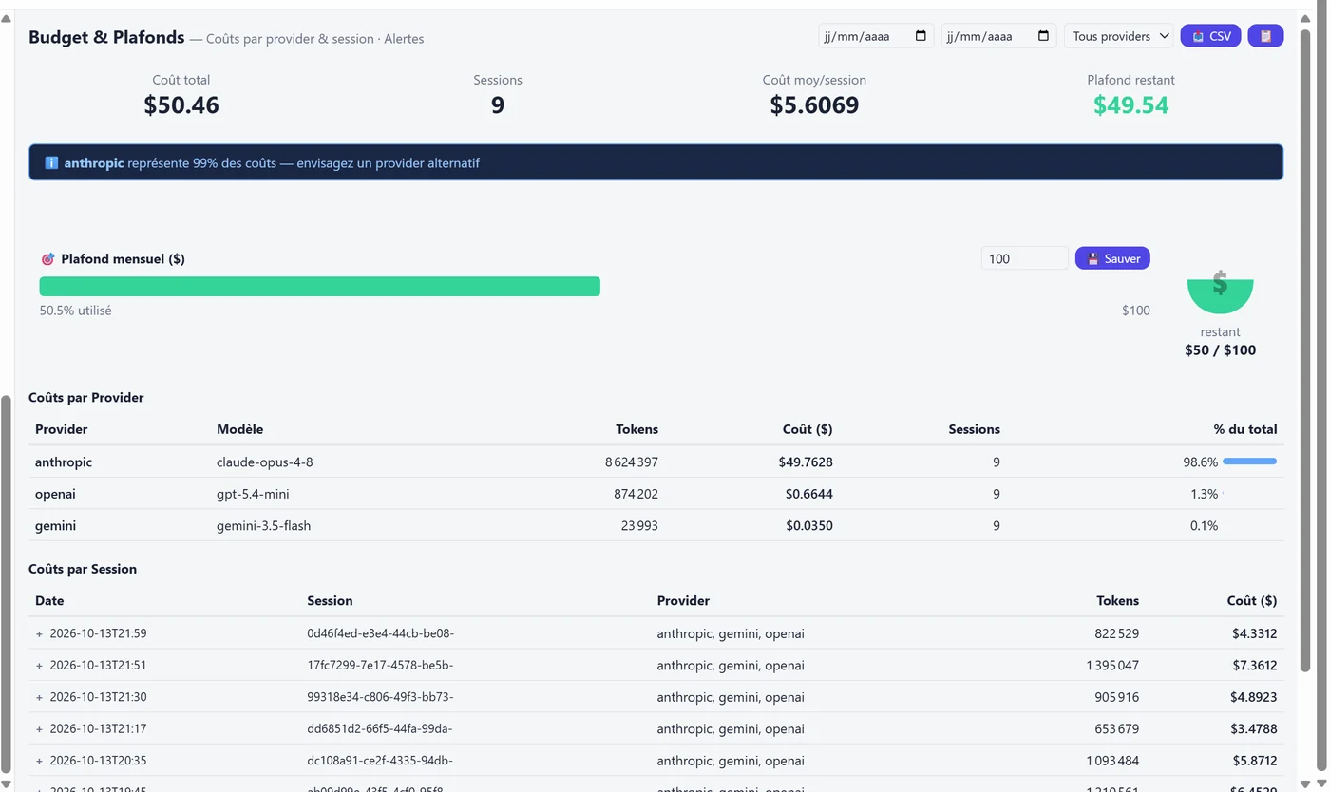Viewport: 1330px width, 792px height.
Task: Click the Tokens header in Coûts par Provider
Action: (x=636, y=429)
